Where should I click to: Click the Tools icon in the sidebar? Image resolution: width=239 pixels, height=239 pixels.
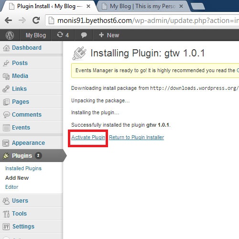[6, 214]
